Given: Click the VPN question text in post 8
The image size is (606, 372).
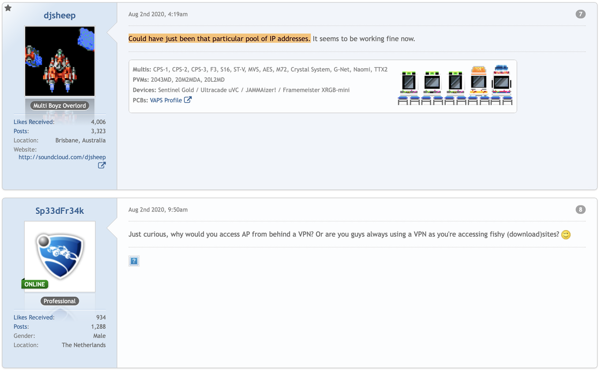Looking at the screenshot, I should [x=344, y=235].
